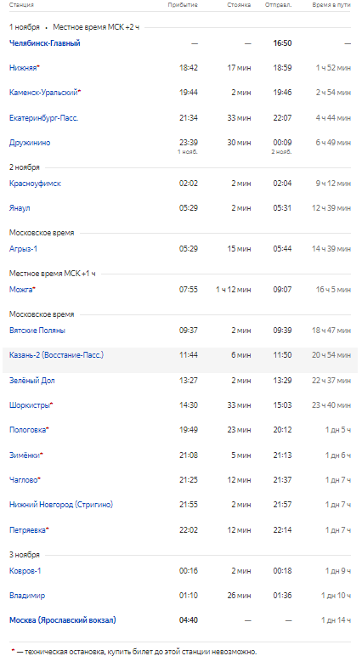The width and height of the screenshot is (362, 656).
Task: Open the Владимир station link
Action: [x=27, y=596]
